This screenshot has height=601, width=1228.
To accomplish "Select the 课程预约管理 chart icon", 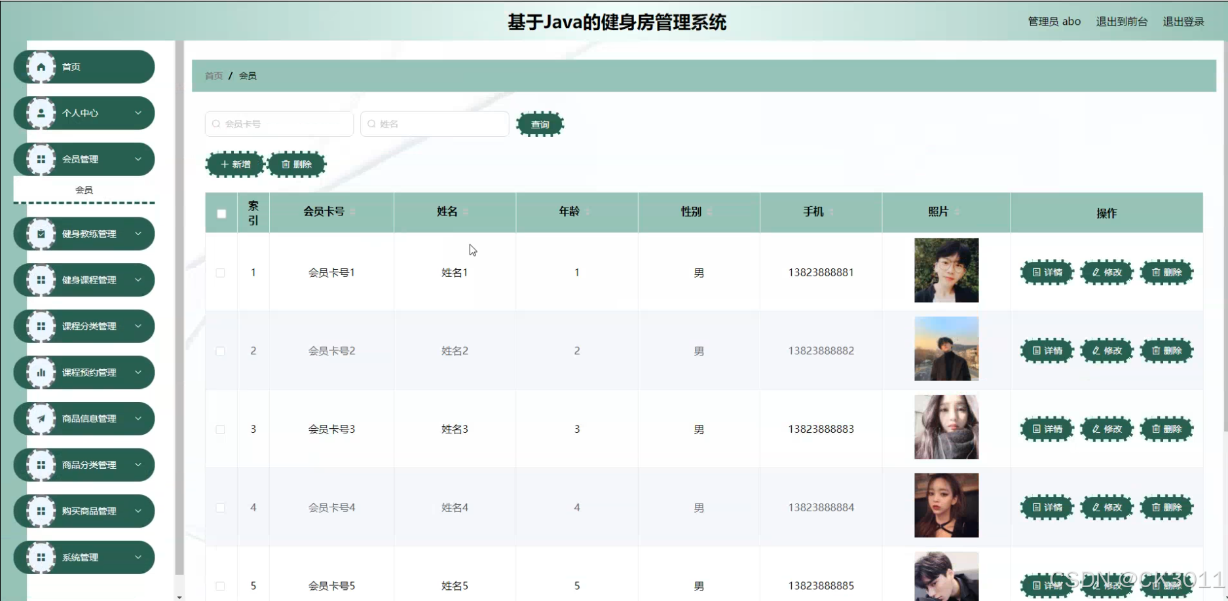I will (41, 372).
